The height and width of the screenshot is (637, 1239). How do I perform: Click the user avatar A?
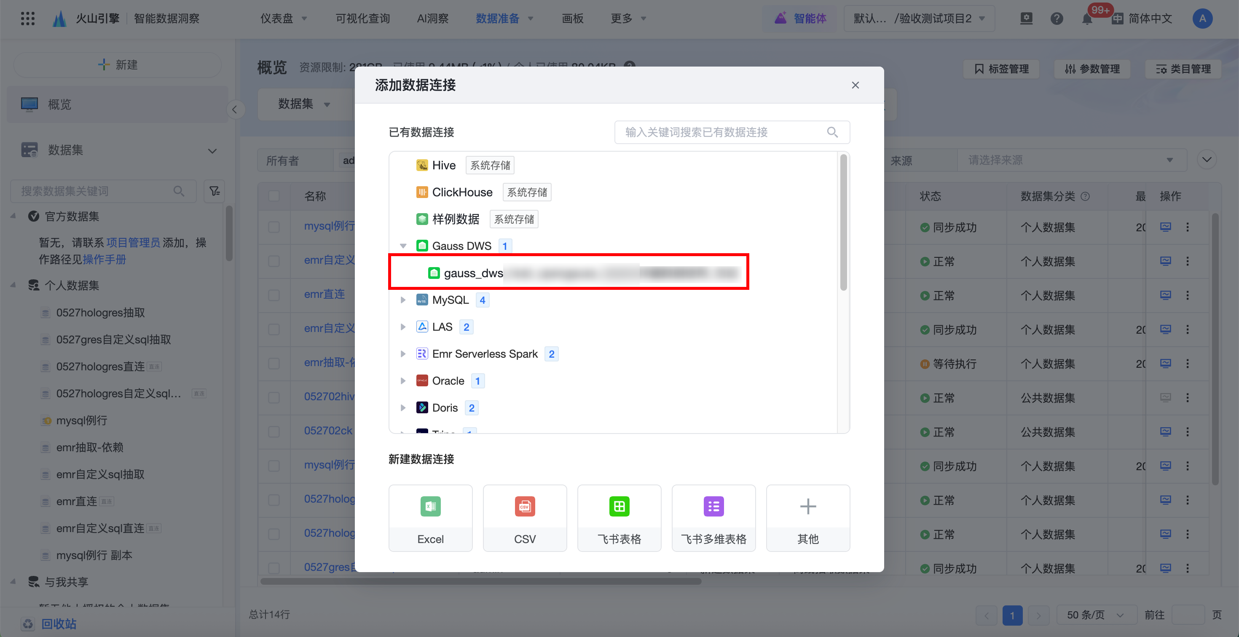point(1202,18)
